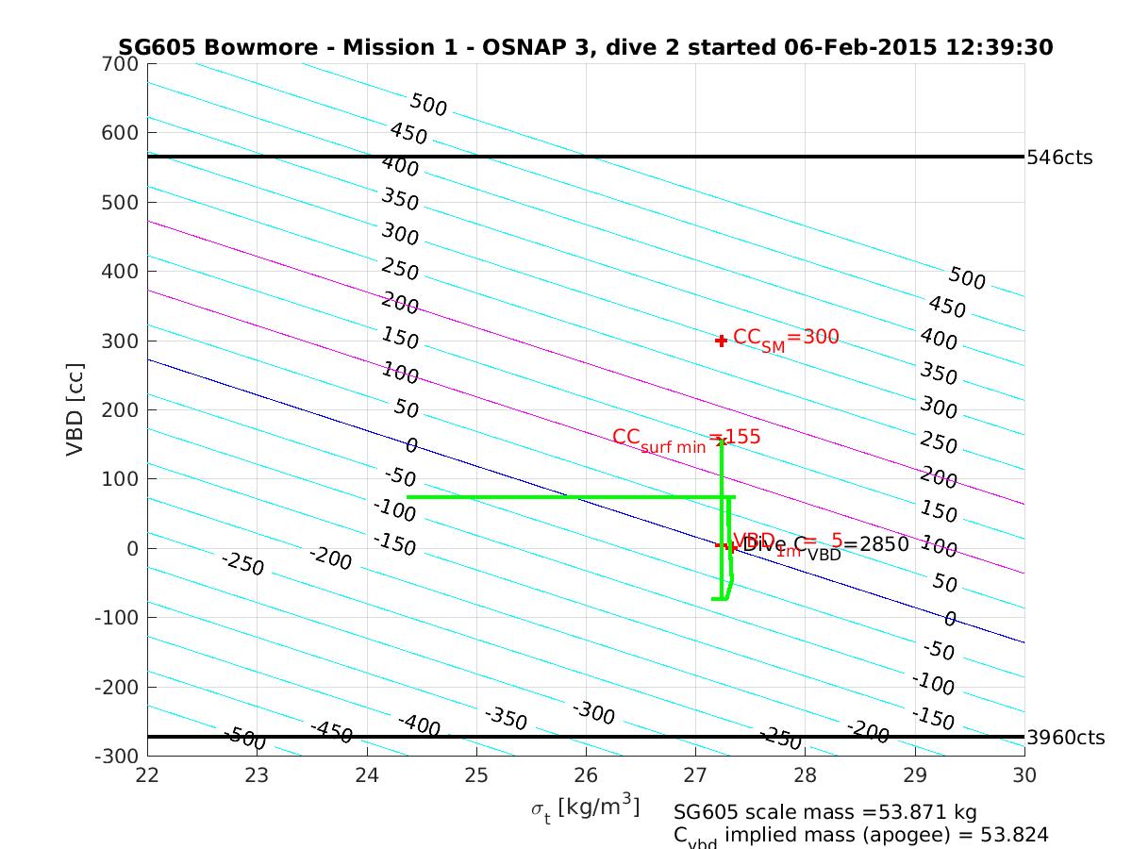The image size is (1132, 849).
Task: Click x-axis tick label "28"
Action: tap(805, 774)
